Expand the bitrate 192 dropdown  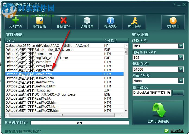pos(181,57)
